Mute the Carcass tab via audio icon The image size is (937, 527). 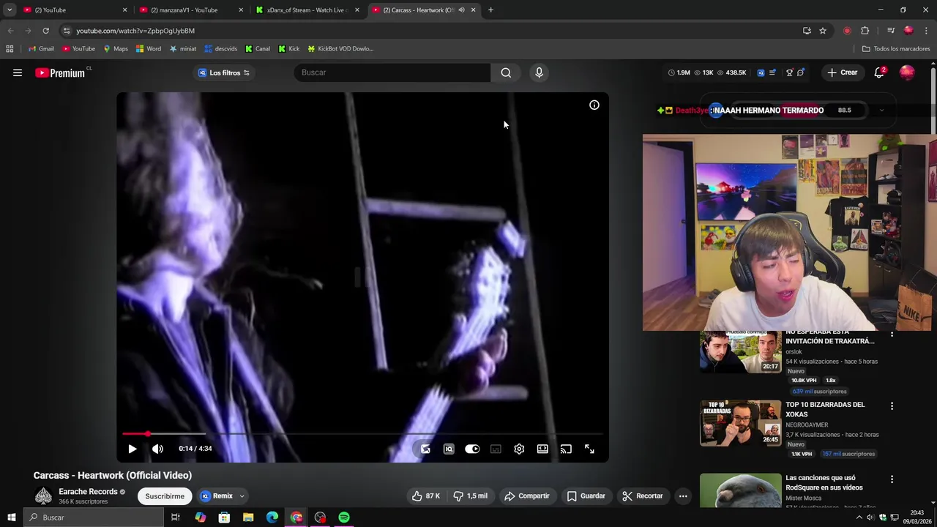click(x=461, y=10)
